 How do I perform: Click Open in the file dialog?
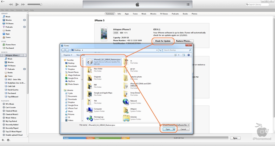[168, 129]
